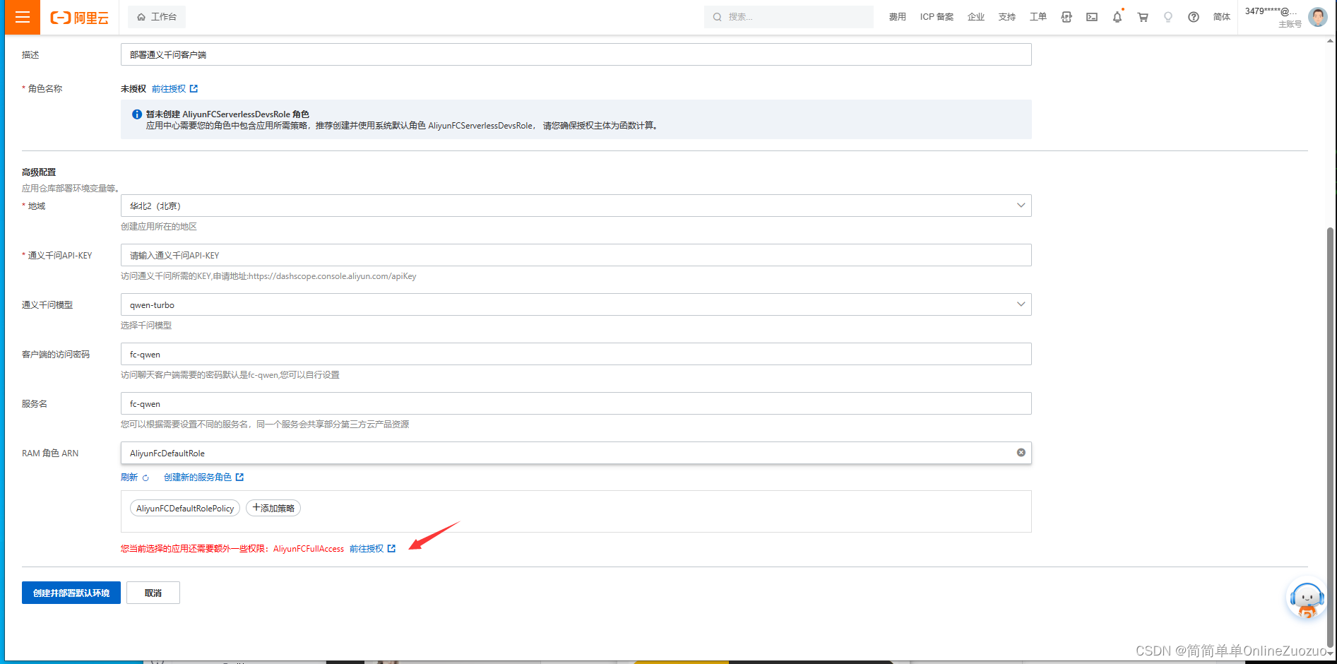This screenshot has width=1337, height=664.
Task: Open the ICP 备案 menu
Action: [937, 17]
